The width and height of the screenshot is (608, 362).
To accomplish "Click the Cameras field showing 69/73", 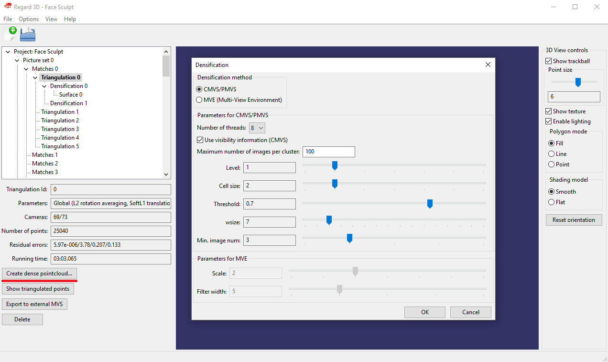I will (x=111, y=217).
